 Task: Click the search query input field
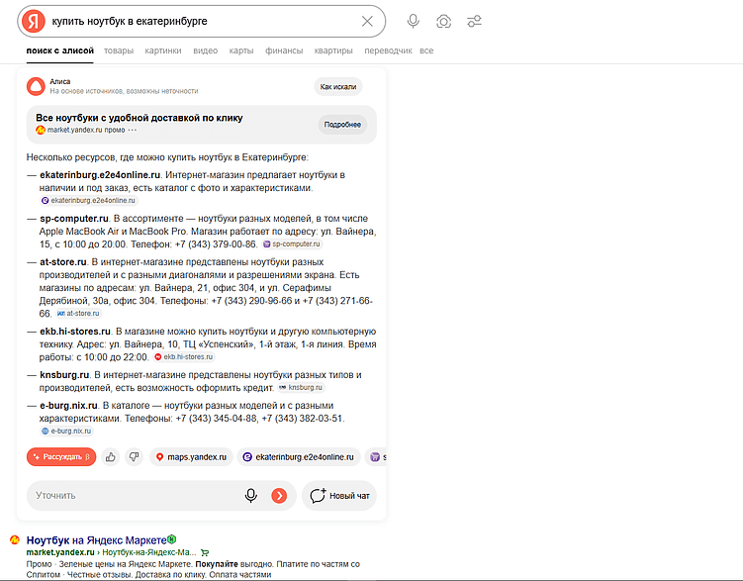click(x=202, y=22)
